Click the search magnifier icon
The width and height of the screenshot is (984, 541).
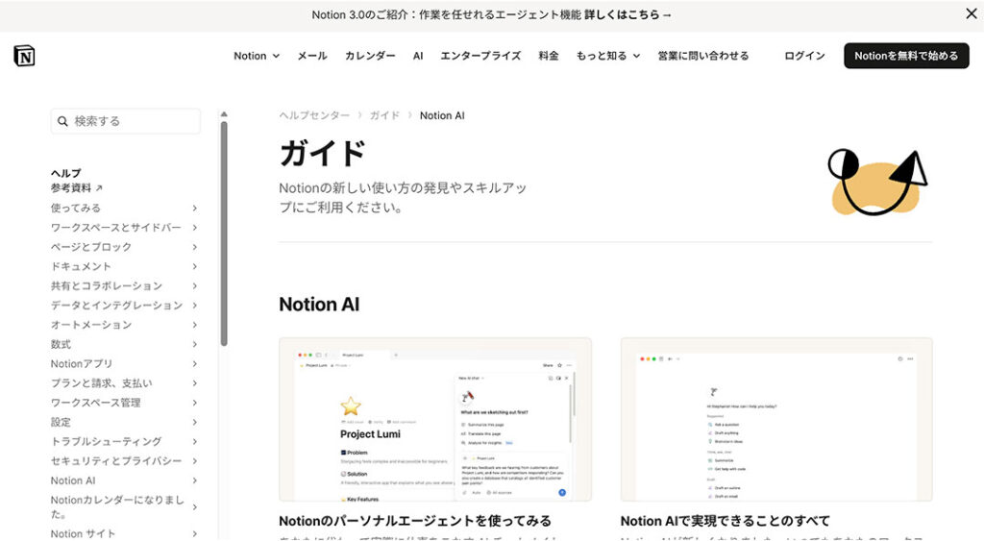pyautogui.click(x=62, y=121)
